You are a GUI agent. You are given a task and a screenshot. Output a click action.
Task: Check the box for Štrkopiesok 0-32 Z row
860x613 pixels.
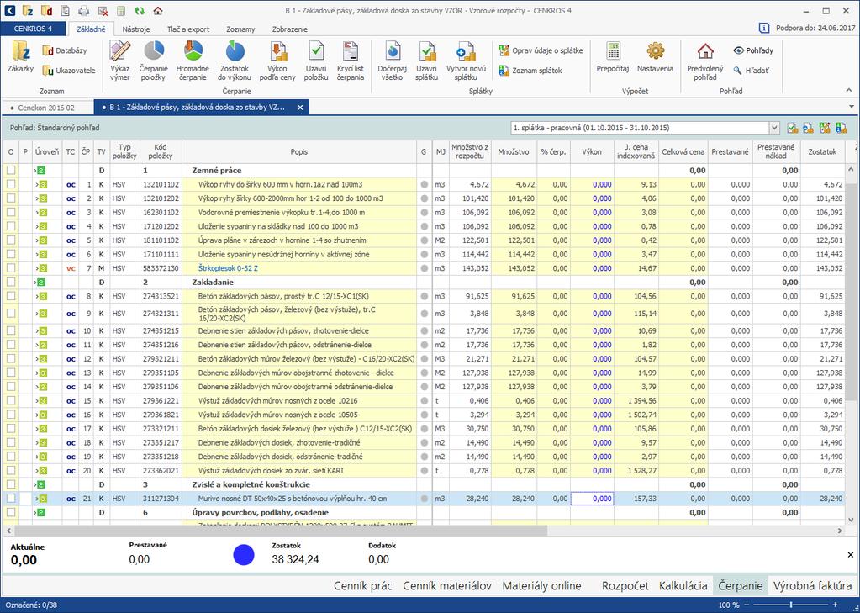point(11,267)
